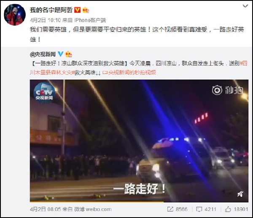Open the post options chevron menu
The width and height of the screenshot is (253, 218).
(245, 6)
